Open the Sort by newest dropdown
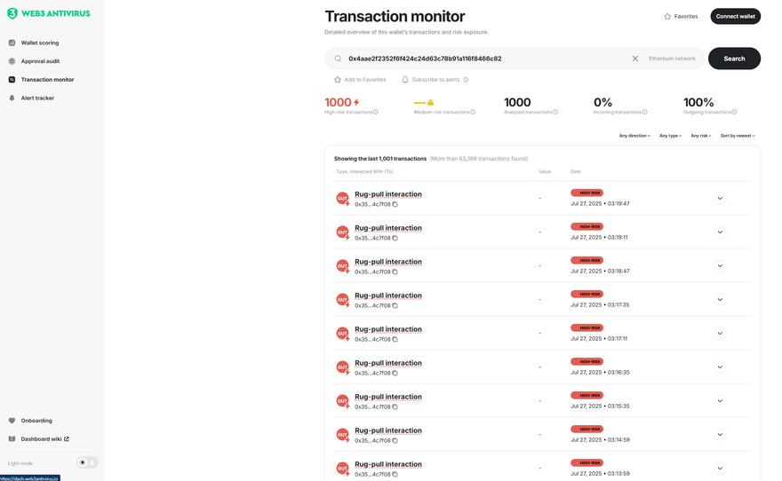Viewport: 782px width, 481px height. click(738, 136)
